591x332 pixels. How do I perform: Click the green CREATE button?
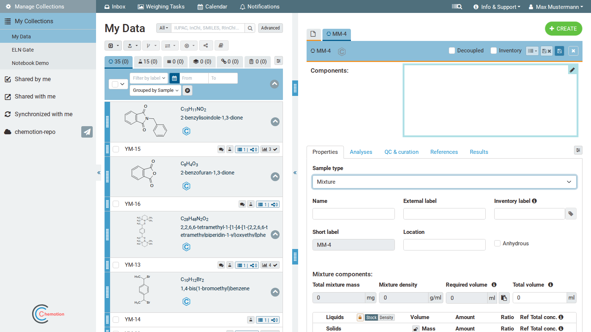[x=564, y=29]
